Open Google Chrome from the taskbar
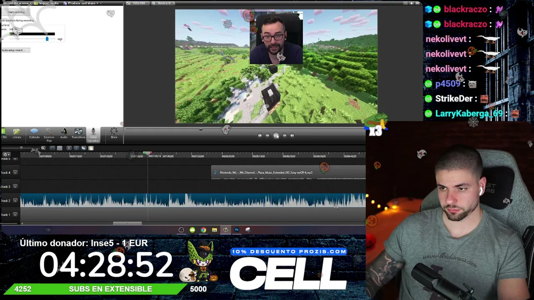534x300 pixels. click(203, 230)
